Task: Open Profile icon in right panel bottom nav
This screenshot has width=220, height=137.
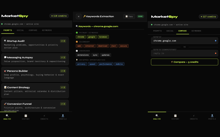Action: [212, 116]
